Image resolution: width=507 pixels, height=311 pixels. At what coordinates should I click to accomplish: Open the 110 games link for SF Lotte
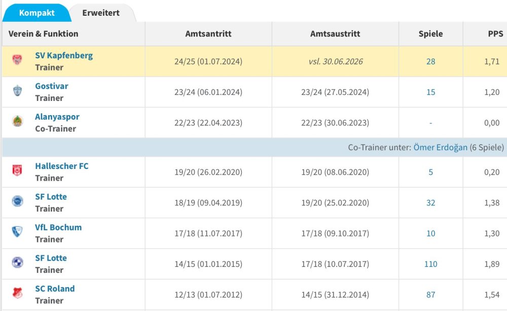click(x=430, y=264)
